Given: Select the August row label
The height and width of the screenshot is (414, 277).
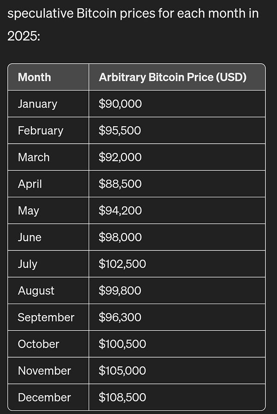Looking at the screenshot, I should 36,291.
